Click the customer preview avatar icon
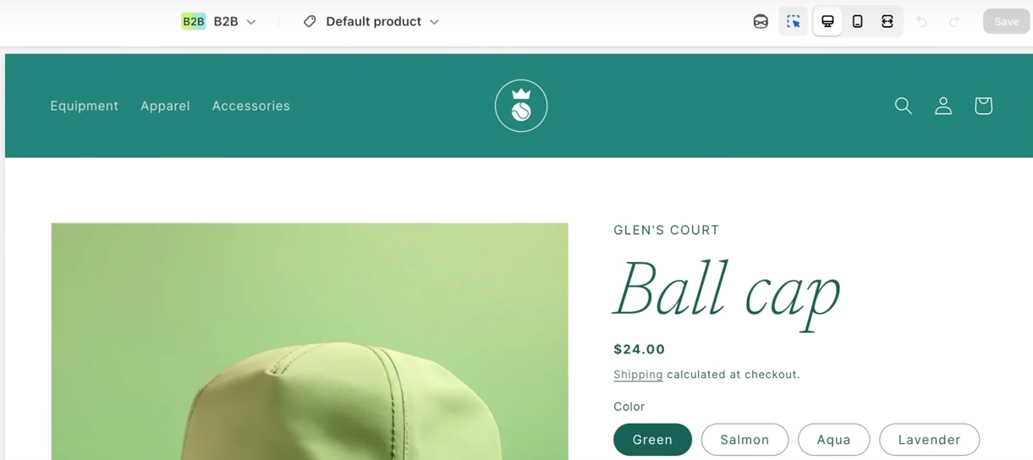The width and height of the screenshot is (1033, 460). point(761,22)
